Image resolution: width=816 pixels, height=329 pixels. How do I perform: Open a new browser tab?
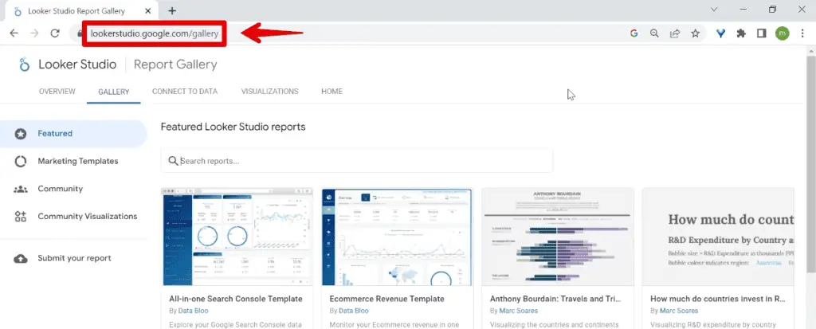(172, 10)
